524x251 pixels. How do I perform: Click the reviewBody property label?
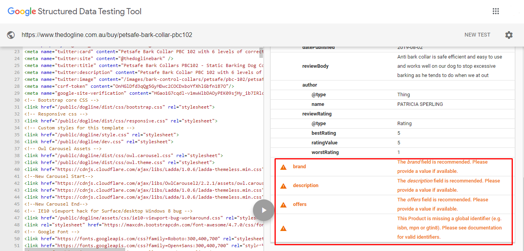pos(315,66)
